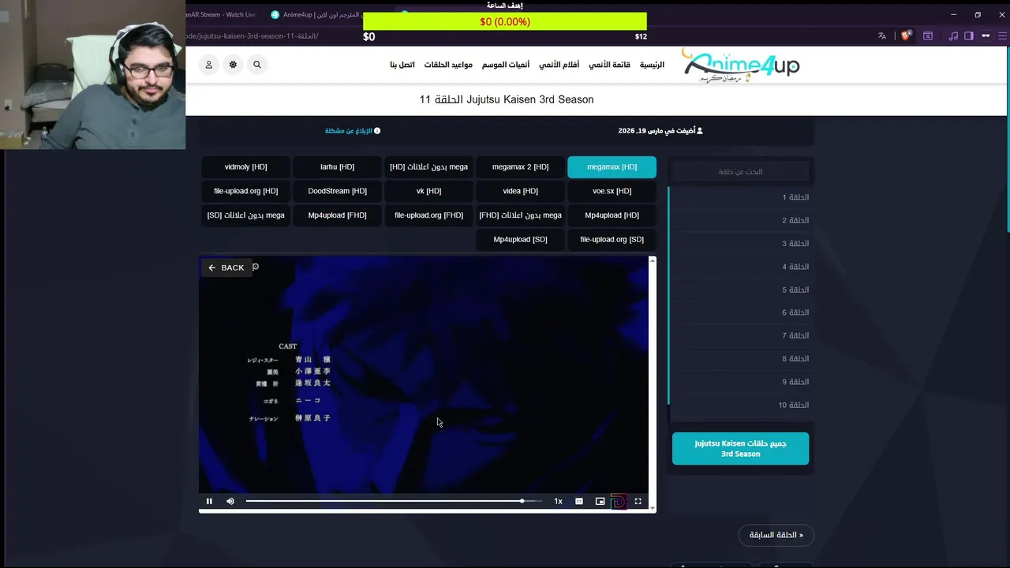This screenshot has width=1010, height=568.
Task: Open the browser hamburger menu
Action: tap(1003, 35)
